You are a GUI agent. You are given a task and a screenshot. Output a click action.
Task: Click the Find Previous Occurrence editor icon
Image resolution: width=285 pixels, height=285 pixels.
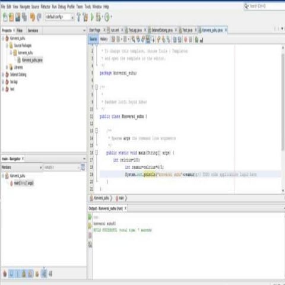pyautogui.click(x=138, y=40)
